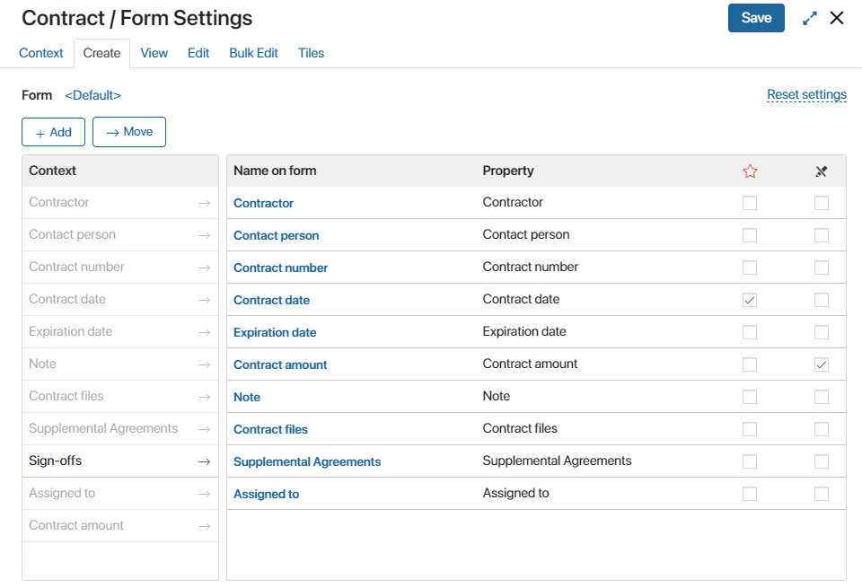Click Assigned to name on form link
The height and width of the screenshot is (588, 862).
tap(266, 495)
